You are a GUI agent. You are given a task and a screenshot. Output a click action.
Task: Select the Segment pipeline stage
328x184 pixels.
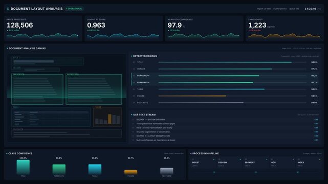click(256, 163)
